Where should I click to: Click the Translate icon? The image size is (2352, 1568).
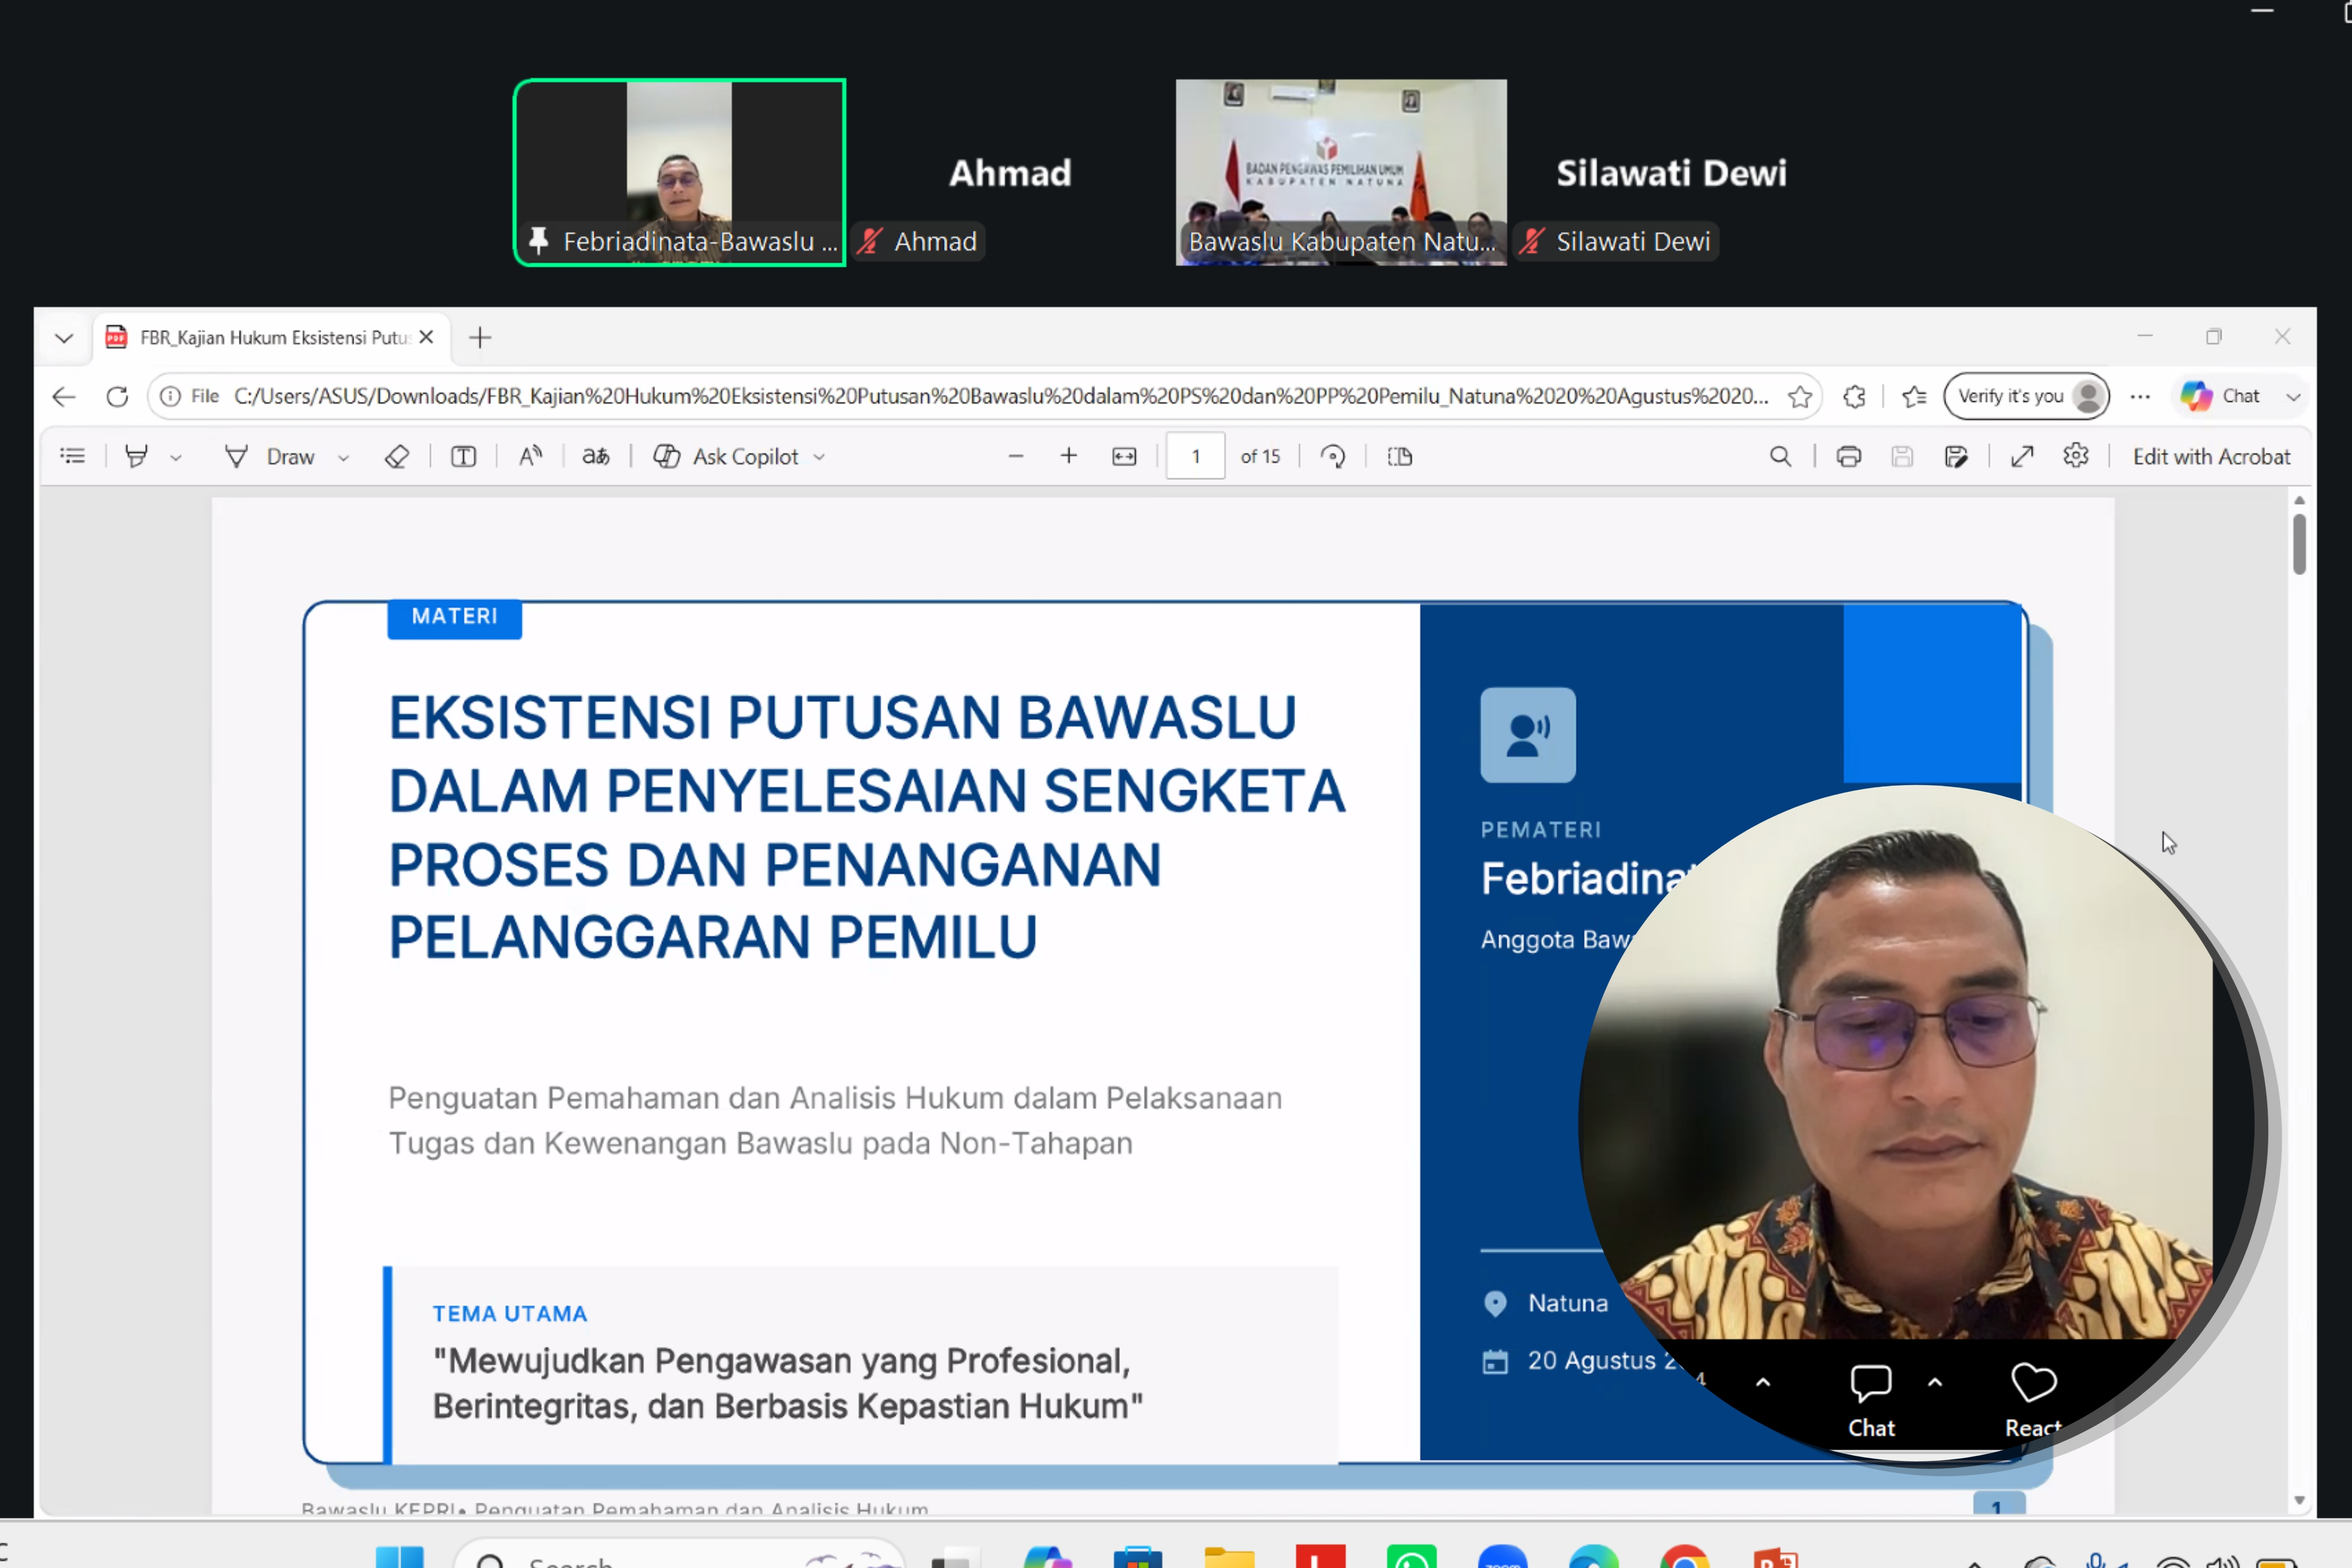point(596,456)
